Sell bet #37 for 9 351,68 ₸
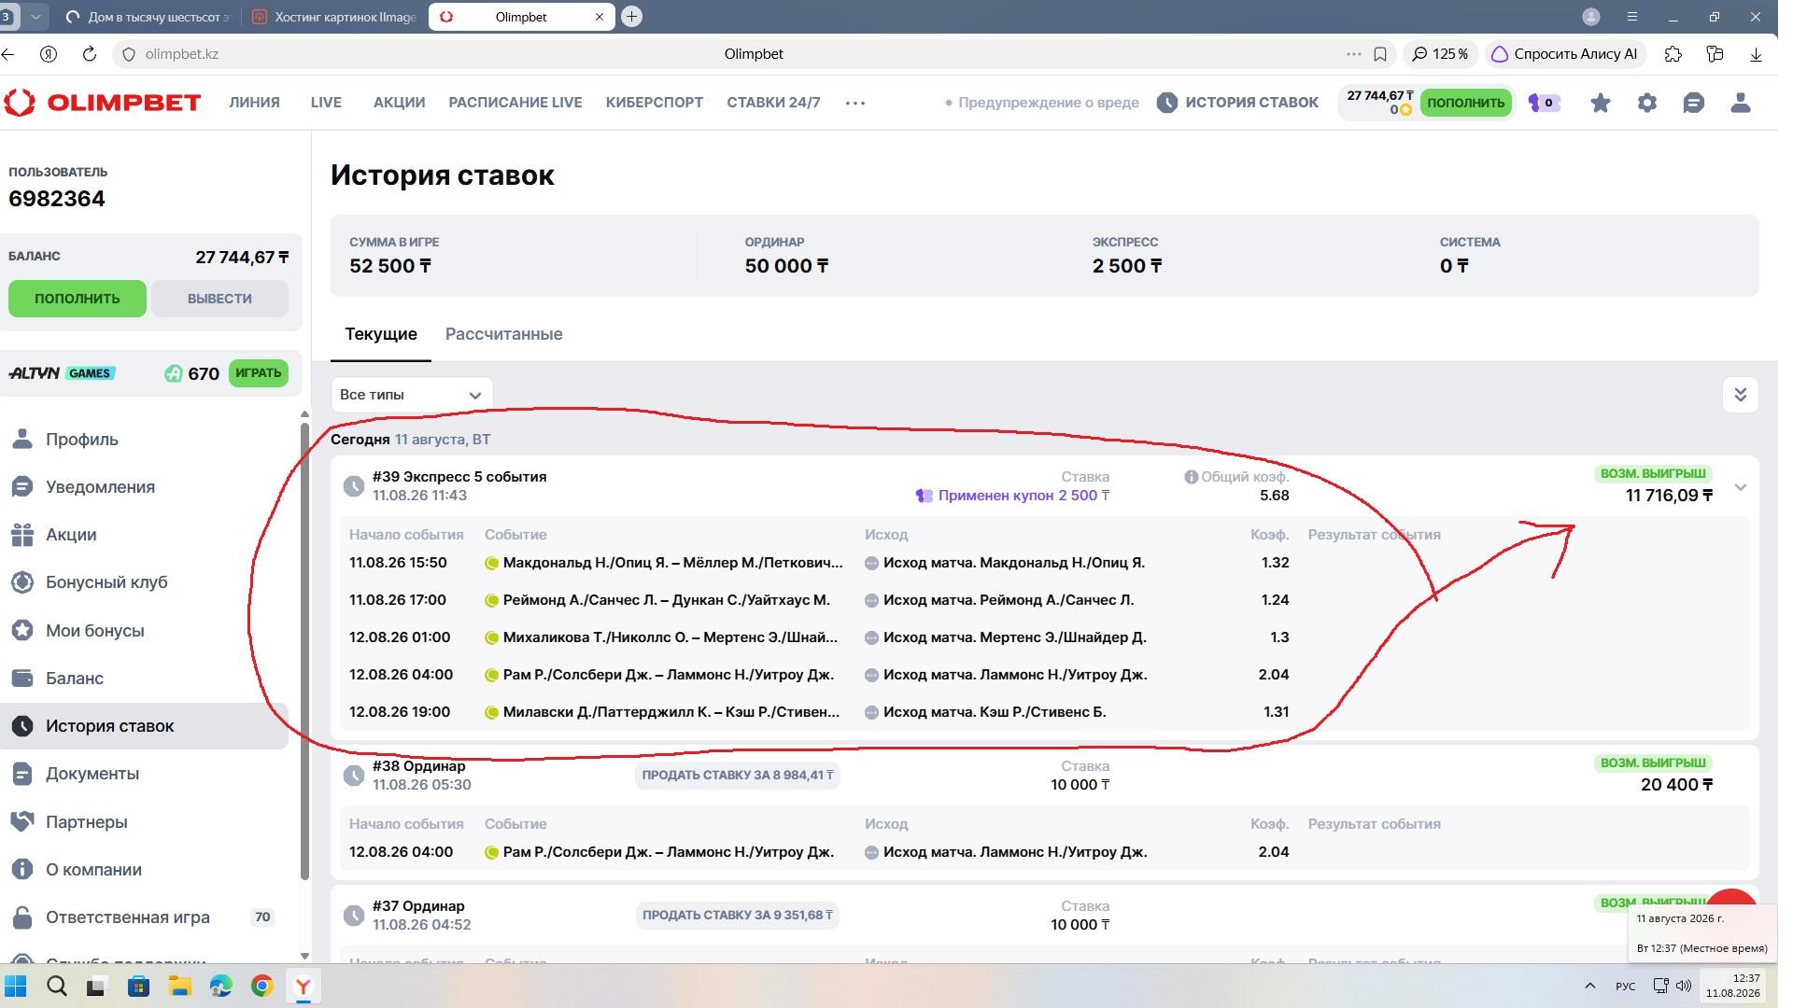The height and width of the screenshot is (1008, 1793). point(738,916)
